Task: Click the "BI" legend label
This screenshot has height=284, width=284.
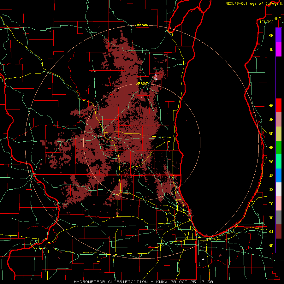Action: pyautogui.click(x=271, y=232)
